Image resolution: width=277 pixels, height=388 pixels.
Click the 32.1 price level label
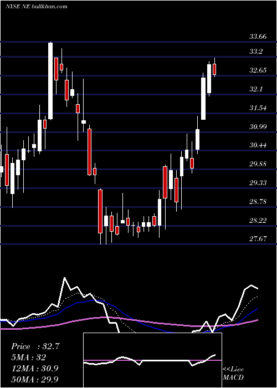click(256, 89)
